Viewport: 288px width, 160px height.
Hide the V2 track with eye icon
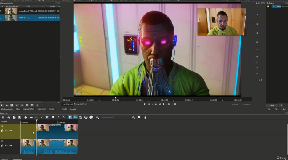(11, 130)
